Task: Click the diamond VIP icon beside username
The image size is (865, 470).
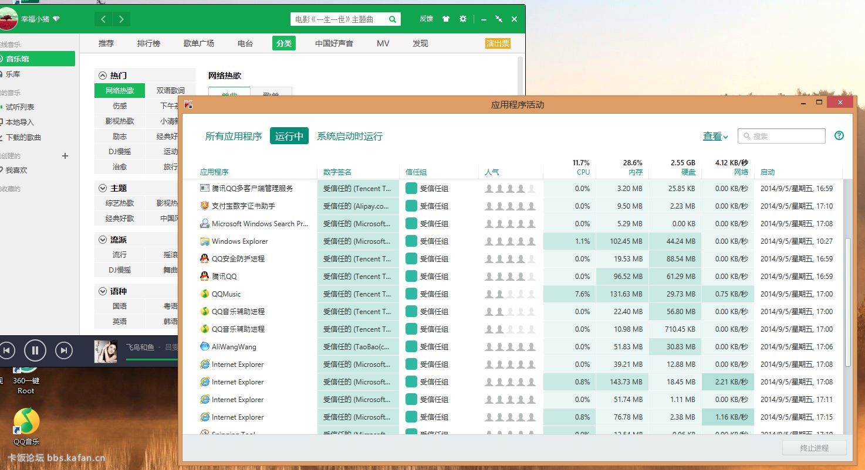Action: point(56,19)
